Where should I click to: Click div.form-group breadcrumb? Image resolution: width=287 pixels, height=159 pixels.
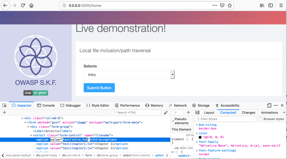107,155
